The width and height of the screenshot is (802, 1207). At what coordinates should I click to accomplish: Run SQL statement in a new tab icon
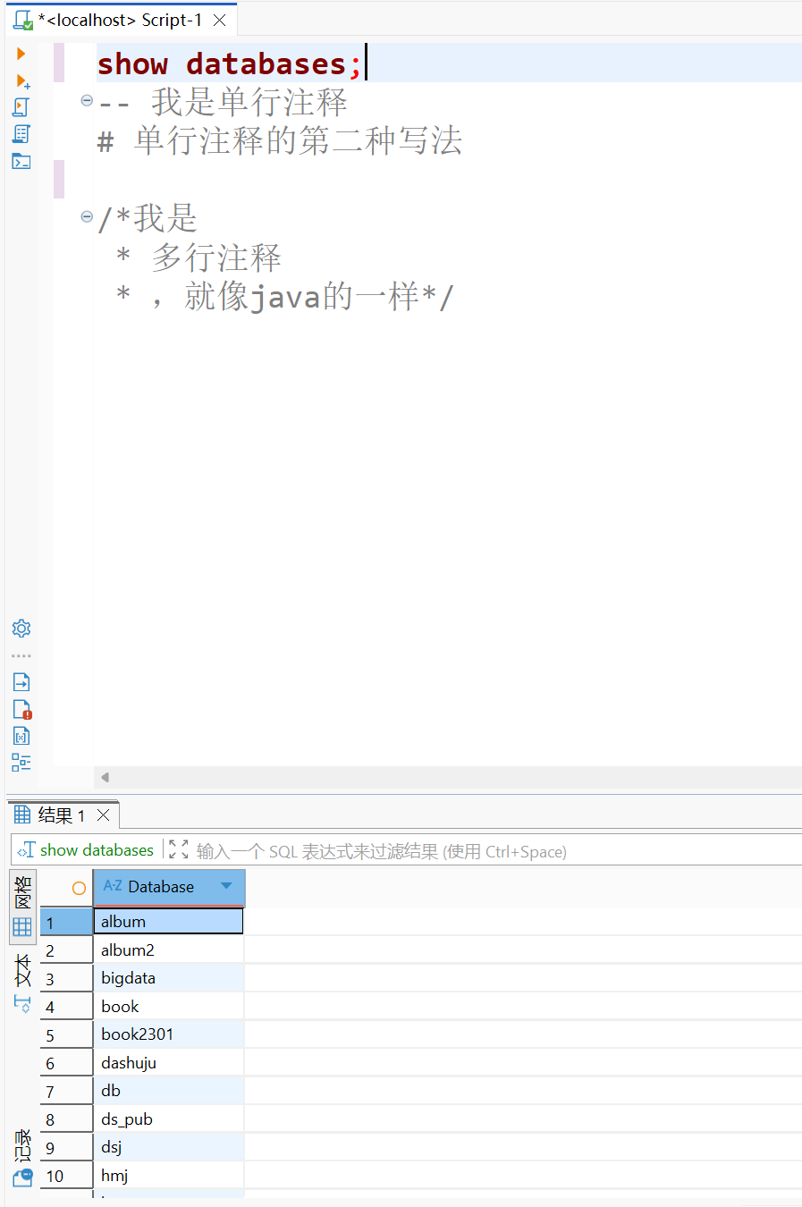point(21,79)
